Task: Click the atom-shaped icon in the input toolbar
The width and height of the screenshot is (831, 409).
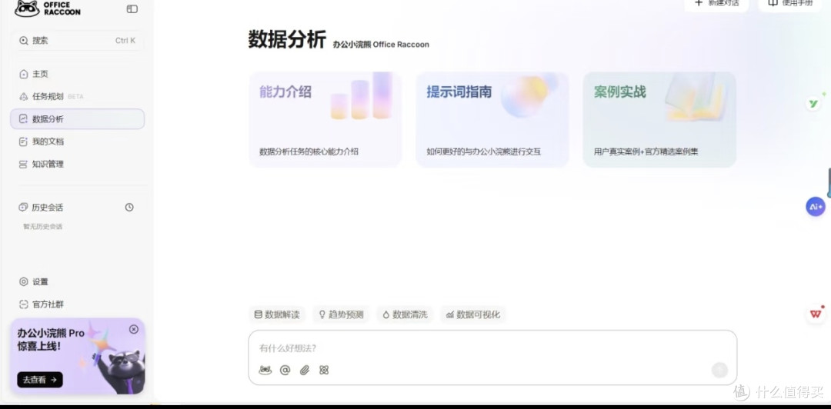Action: click(325, 370)
